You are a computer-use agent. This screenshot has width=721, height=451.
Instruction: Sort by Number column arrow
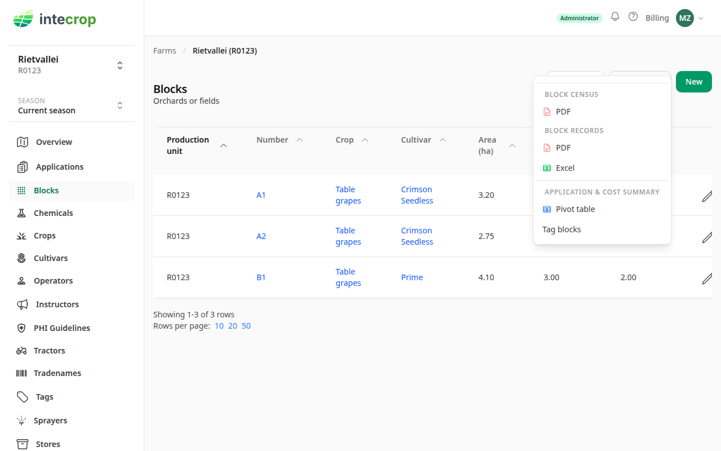pos(300,140)
